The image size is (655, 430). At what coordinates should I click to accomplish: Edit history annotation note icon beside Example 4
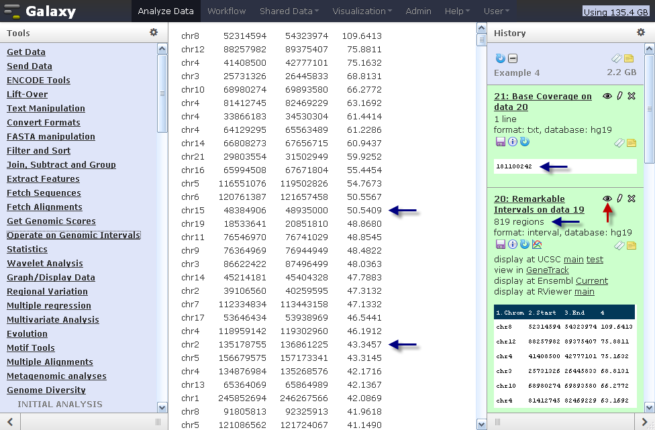click(x=629, y=58)
